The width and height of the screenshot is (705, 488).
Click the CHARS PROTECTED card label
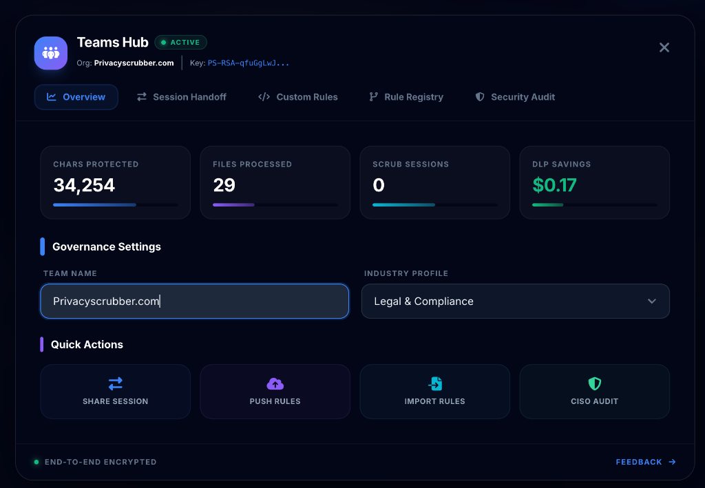(96, 164)
